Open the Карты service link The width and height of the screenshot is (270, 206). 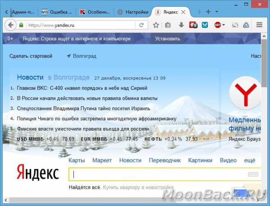(x=76, y=160)
